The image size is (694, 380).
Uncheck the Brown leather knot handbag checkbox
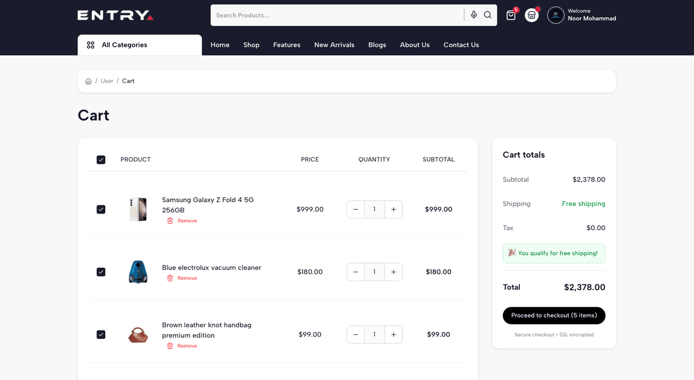point(101,334)
